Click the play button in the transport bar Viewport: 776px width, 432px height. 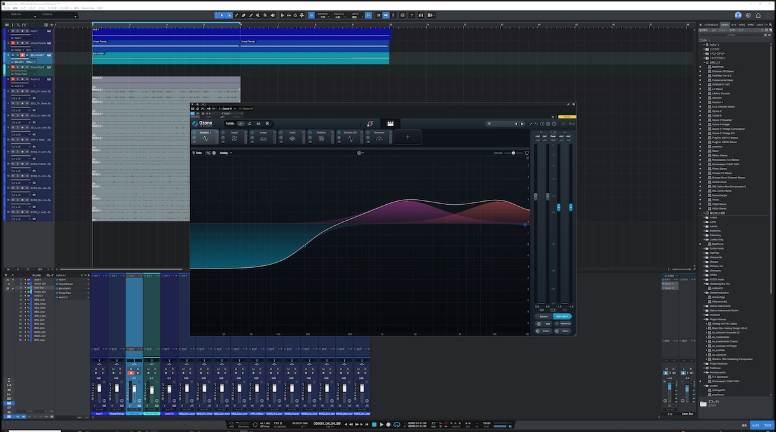382,424
